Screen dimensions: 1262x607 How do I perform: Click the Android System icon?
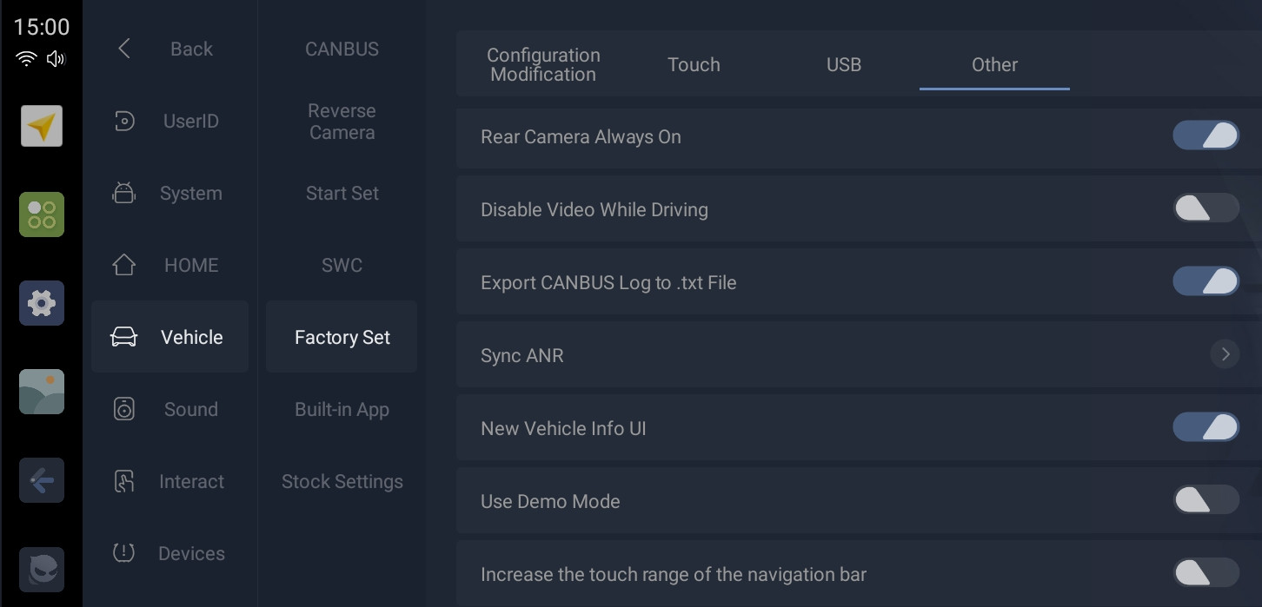[124, 193]
